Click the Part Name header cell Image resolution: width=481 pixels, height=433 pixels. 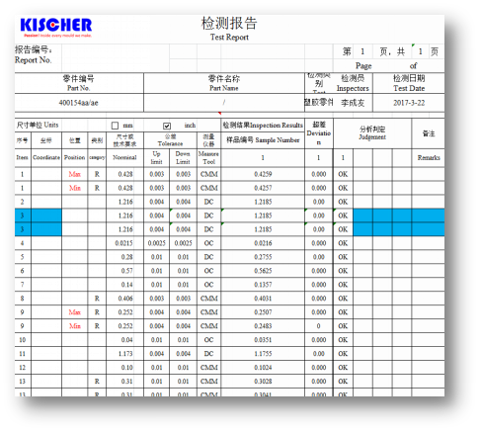(x=224, y=83)
